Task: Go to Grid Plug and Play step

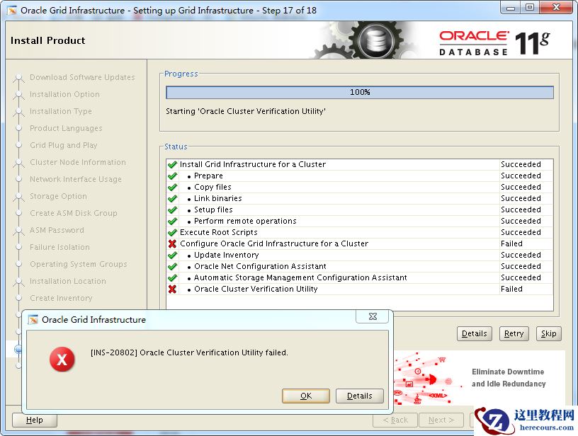Action: (x=64, y=146)
